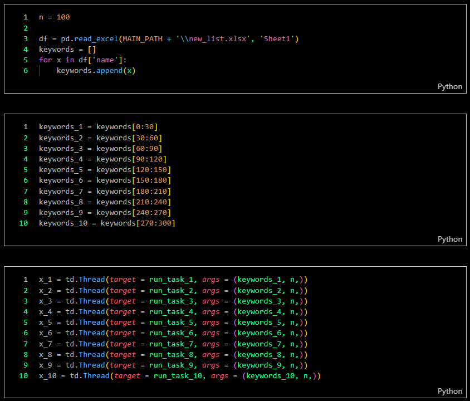Click the line "keywords_1 = keywords[0:30]"

pos(99,127)
